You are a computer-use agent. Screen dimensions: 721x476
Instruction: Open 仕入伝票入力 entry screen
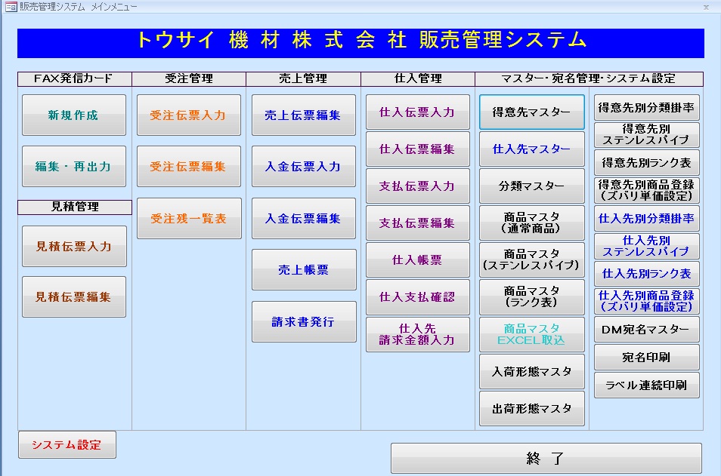[x=417, y=112]
